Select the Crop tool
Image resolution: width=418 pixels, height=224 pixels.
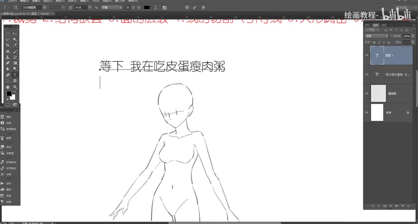(8, 45)
